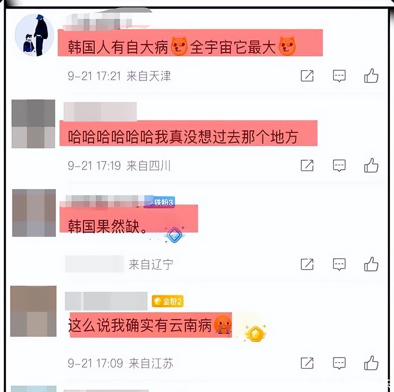The width and height of the screenshot is (394, 392).
Task: Reply to the comment from 辽宁
Action: (339, 264)
